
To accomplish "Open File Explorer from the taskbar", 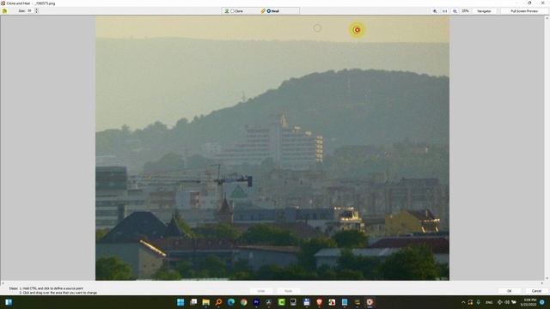I will (206, 302).
